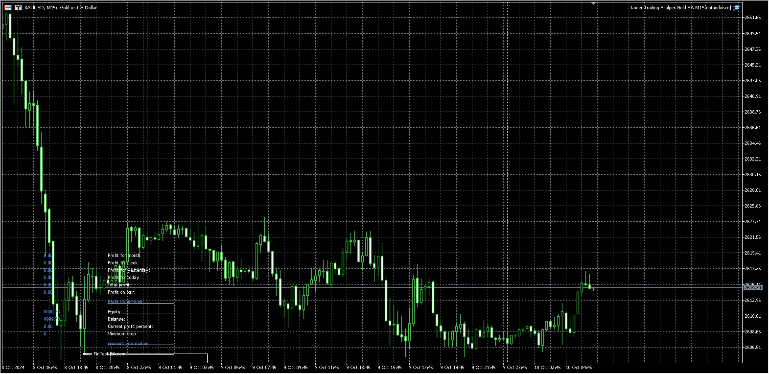Click the 10 Oct 02:45 time label
Screen dimensions: 769x374
click(x=547, y=368)
